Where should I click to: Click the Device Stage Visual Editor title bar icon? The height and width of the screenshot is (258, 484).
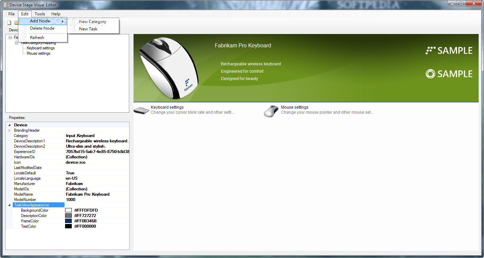pos(5,5)
